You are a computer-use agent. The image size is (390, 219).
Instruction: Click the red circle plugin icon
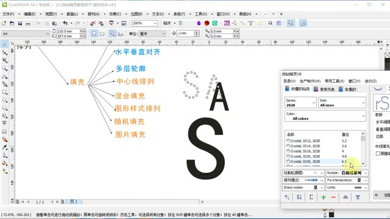coord(207,23)
